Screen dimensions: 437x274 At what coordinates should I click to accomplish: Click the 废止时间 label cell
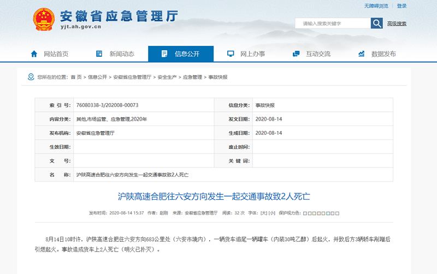tap(234, 147)
